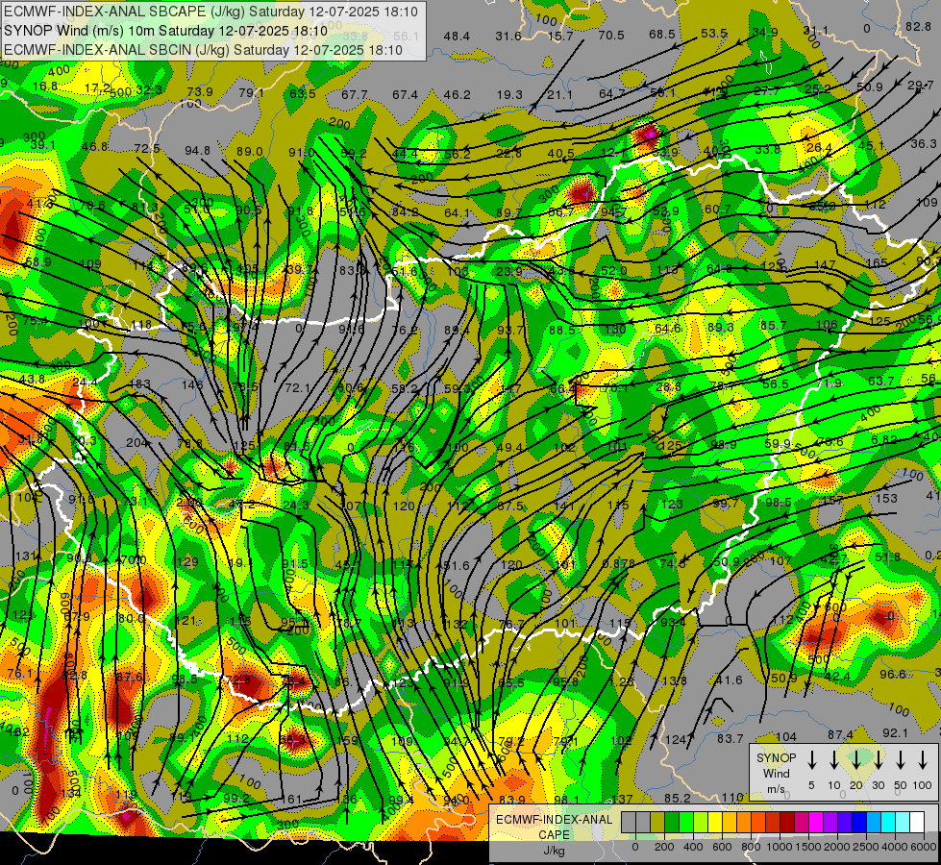The width and height of the screenshot is (941, 865).
Task: Click the map value '85.2'
Action: [678, 799]
